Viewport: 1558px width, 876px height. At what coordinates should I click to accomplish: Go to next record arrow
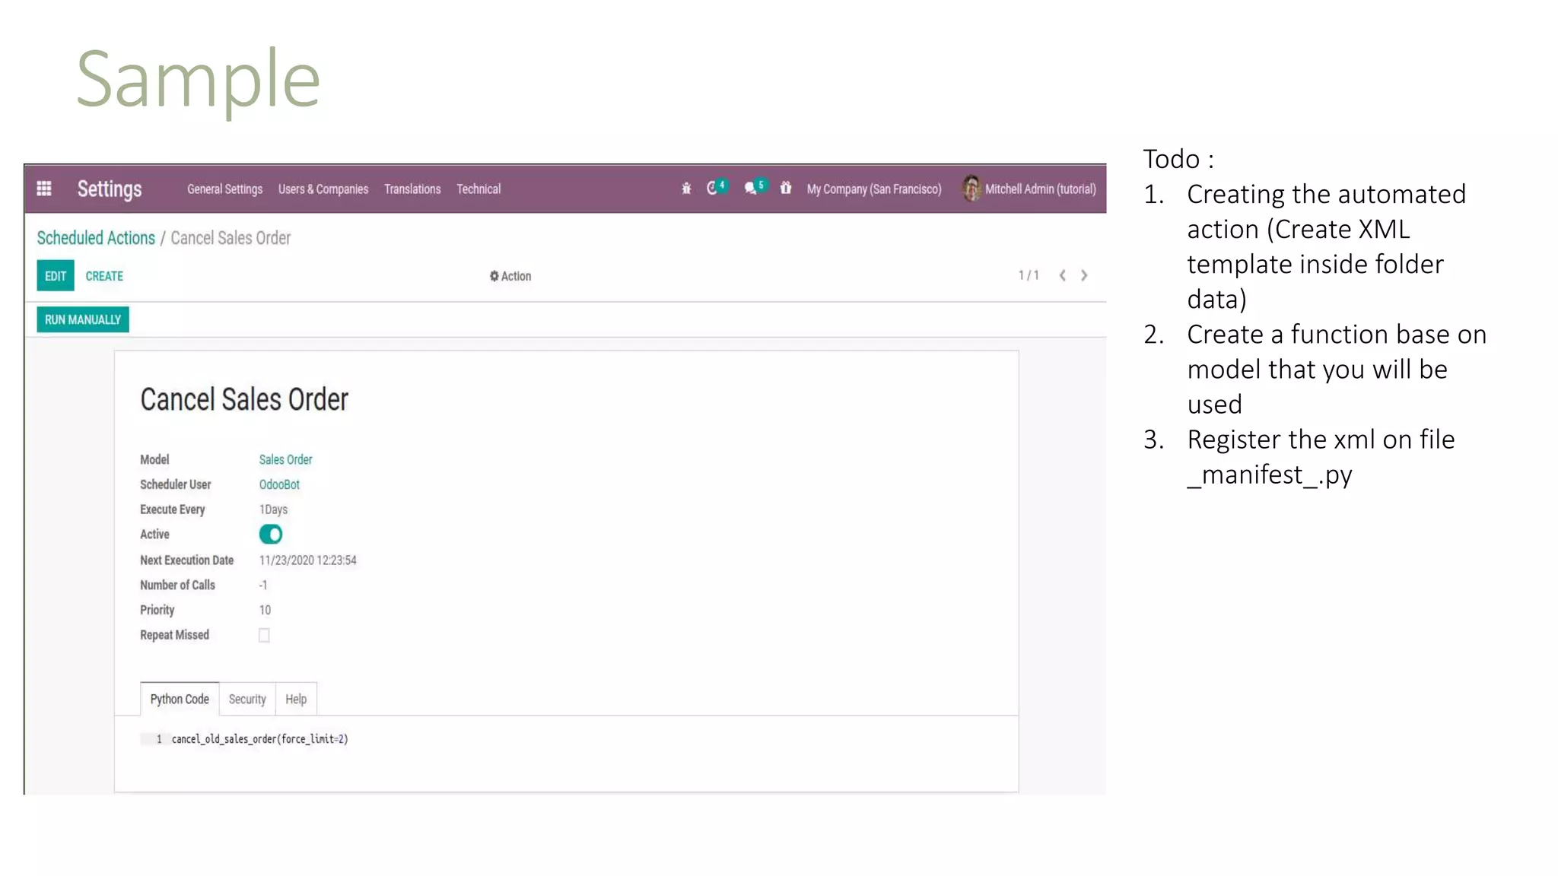(x=1084, y=275)
